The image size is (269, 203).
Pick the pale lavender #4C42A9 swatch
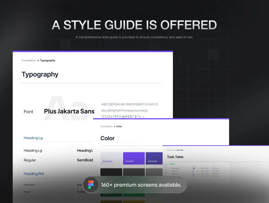pyautogui.click(x=111, y=158)
